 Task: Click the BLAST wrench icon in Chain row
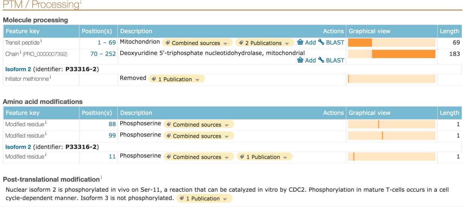click(x=321, y=60)
